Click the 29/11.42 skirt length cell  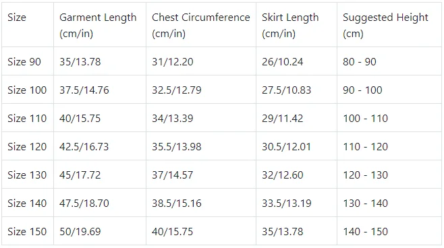pyautogui.click(x=296, y=118)
